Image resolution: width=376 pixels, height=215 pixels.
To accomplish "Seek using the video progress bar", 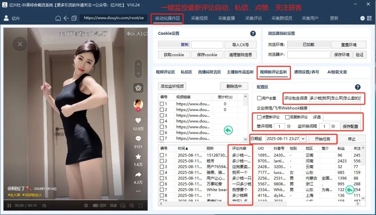I will point(76,200).
